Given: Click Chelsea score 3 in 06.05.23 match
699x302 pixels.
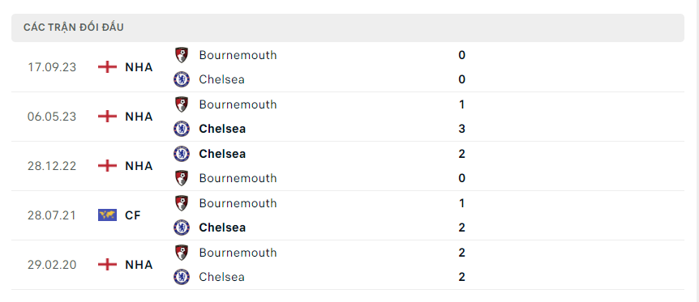Looking at the screenshot, I should click(x=462, y=129).
